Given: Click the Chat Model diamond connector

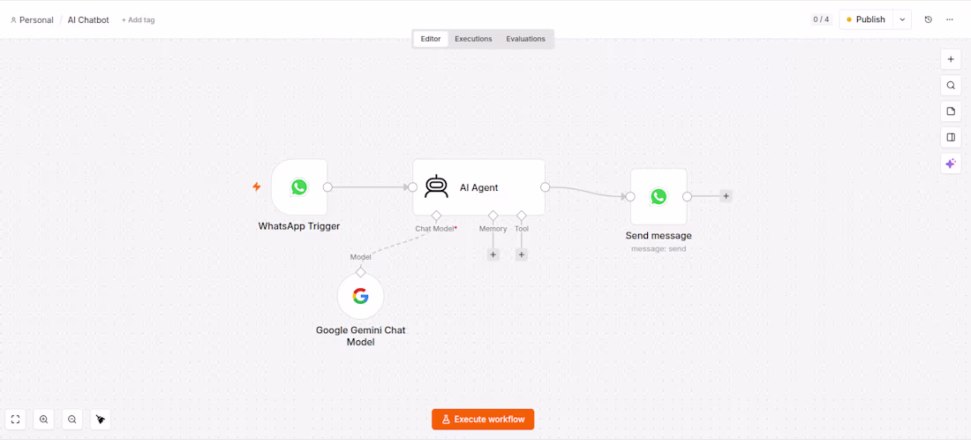Looking at the screenshot, I should click(x=436, y=216).
